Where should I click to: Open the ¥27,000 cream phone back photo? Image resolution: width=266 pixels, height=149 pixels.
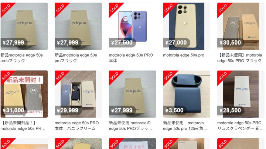coord(187,26)
